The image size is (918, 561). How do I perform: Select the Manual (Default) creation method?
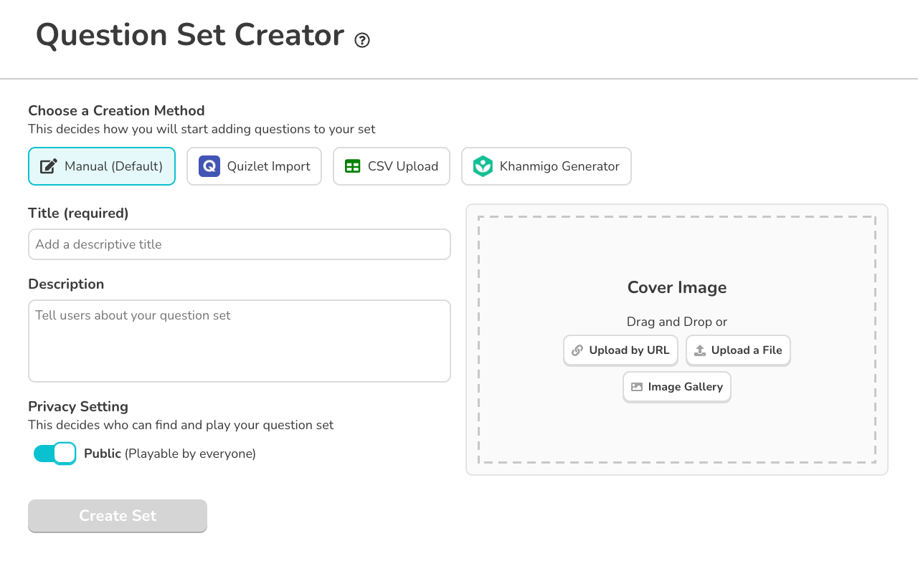click(101, 166)
